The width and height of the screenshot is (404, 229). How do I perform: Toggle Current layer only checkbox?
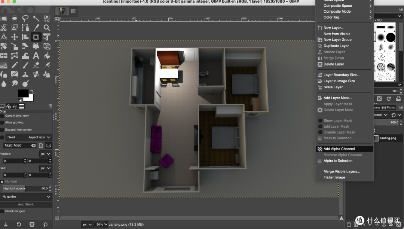pos(2,116)
